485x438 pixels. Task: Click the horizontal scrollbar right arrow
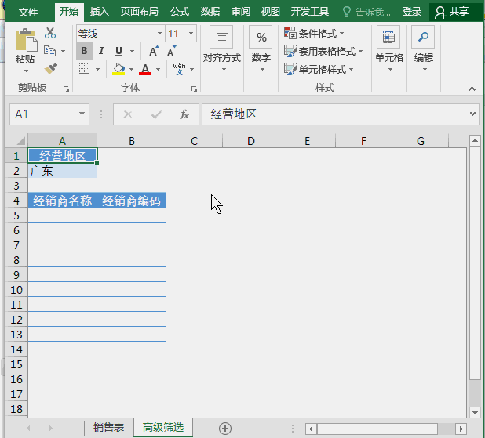(x=461, y=429)
